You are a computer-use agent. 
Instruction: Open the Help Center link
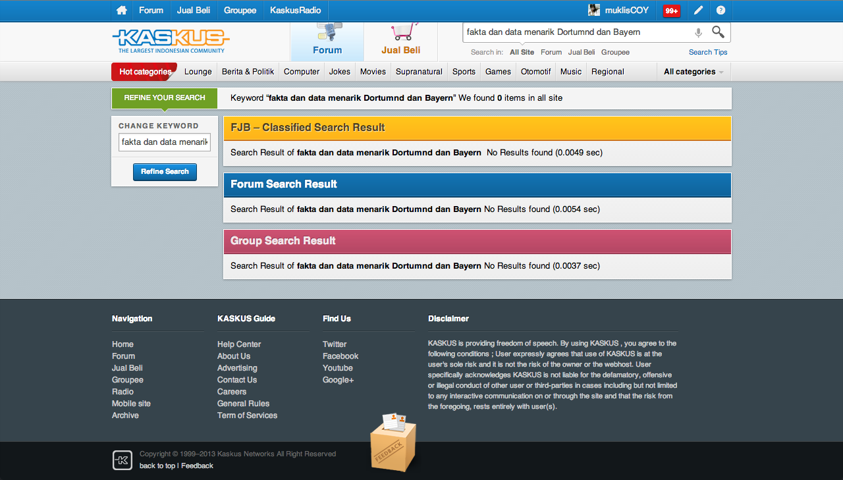(239, 344)
